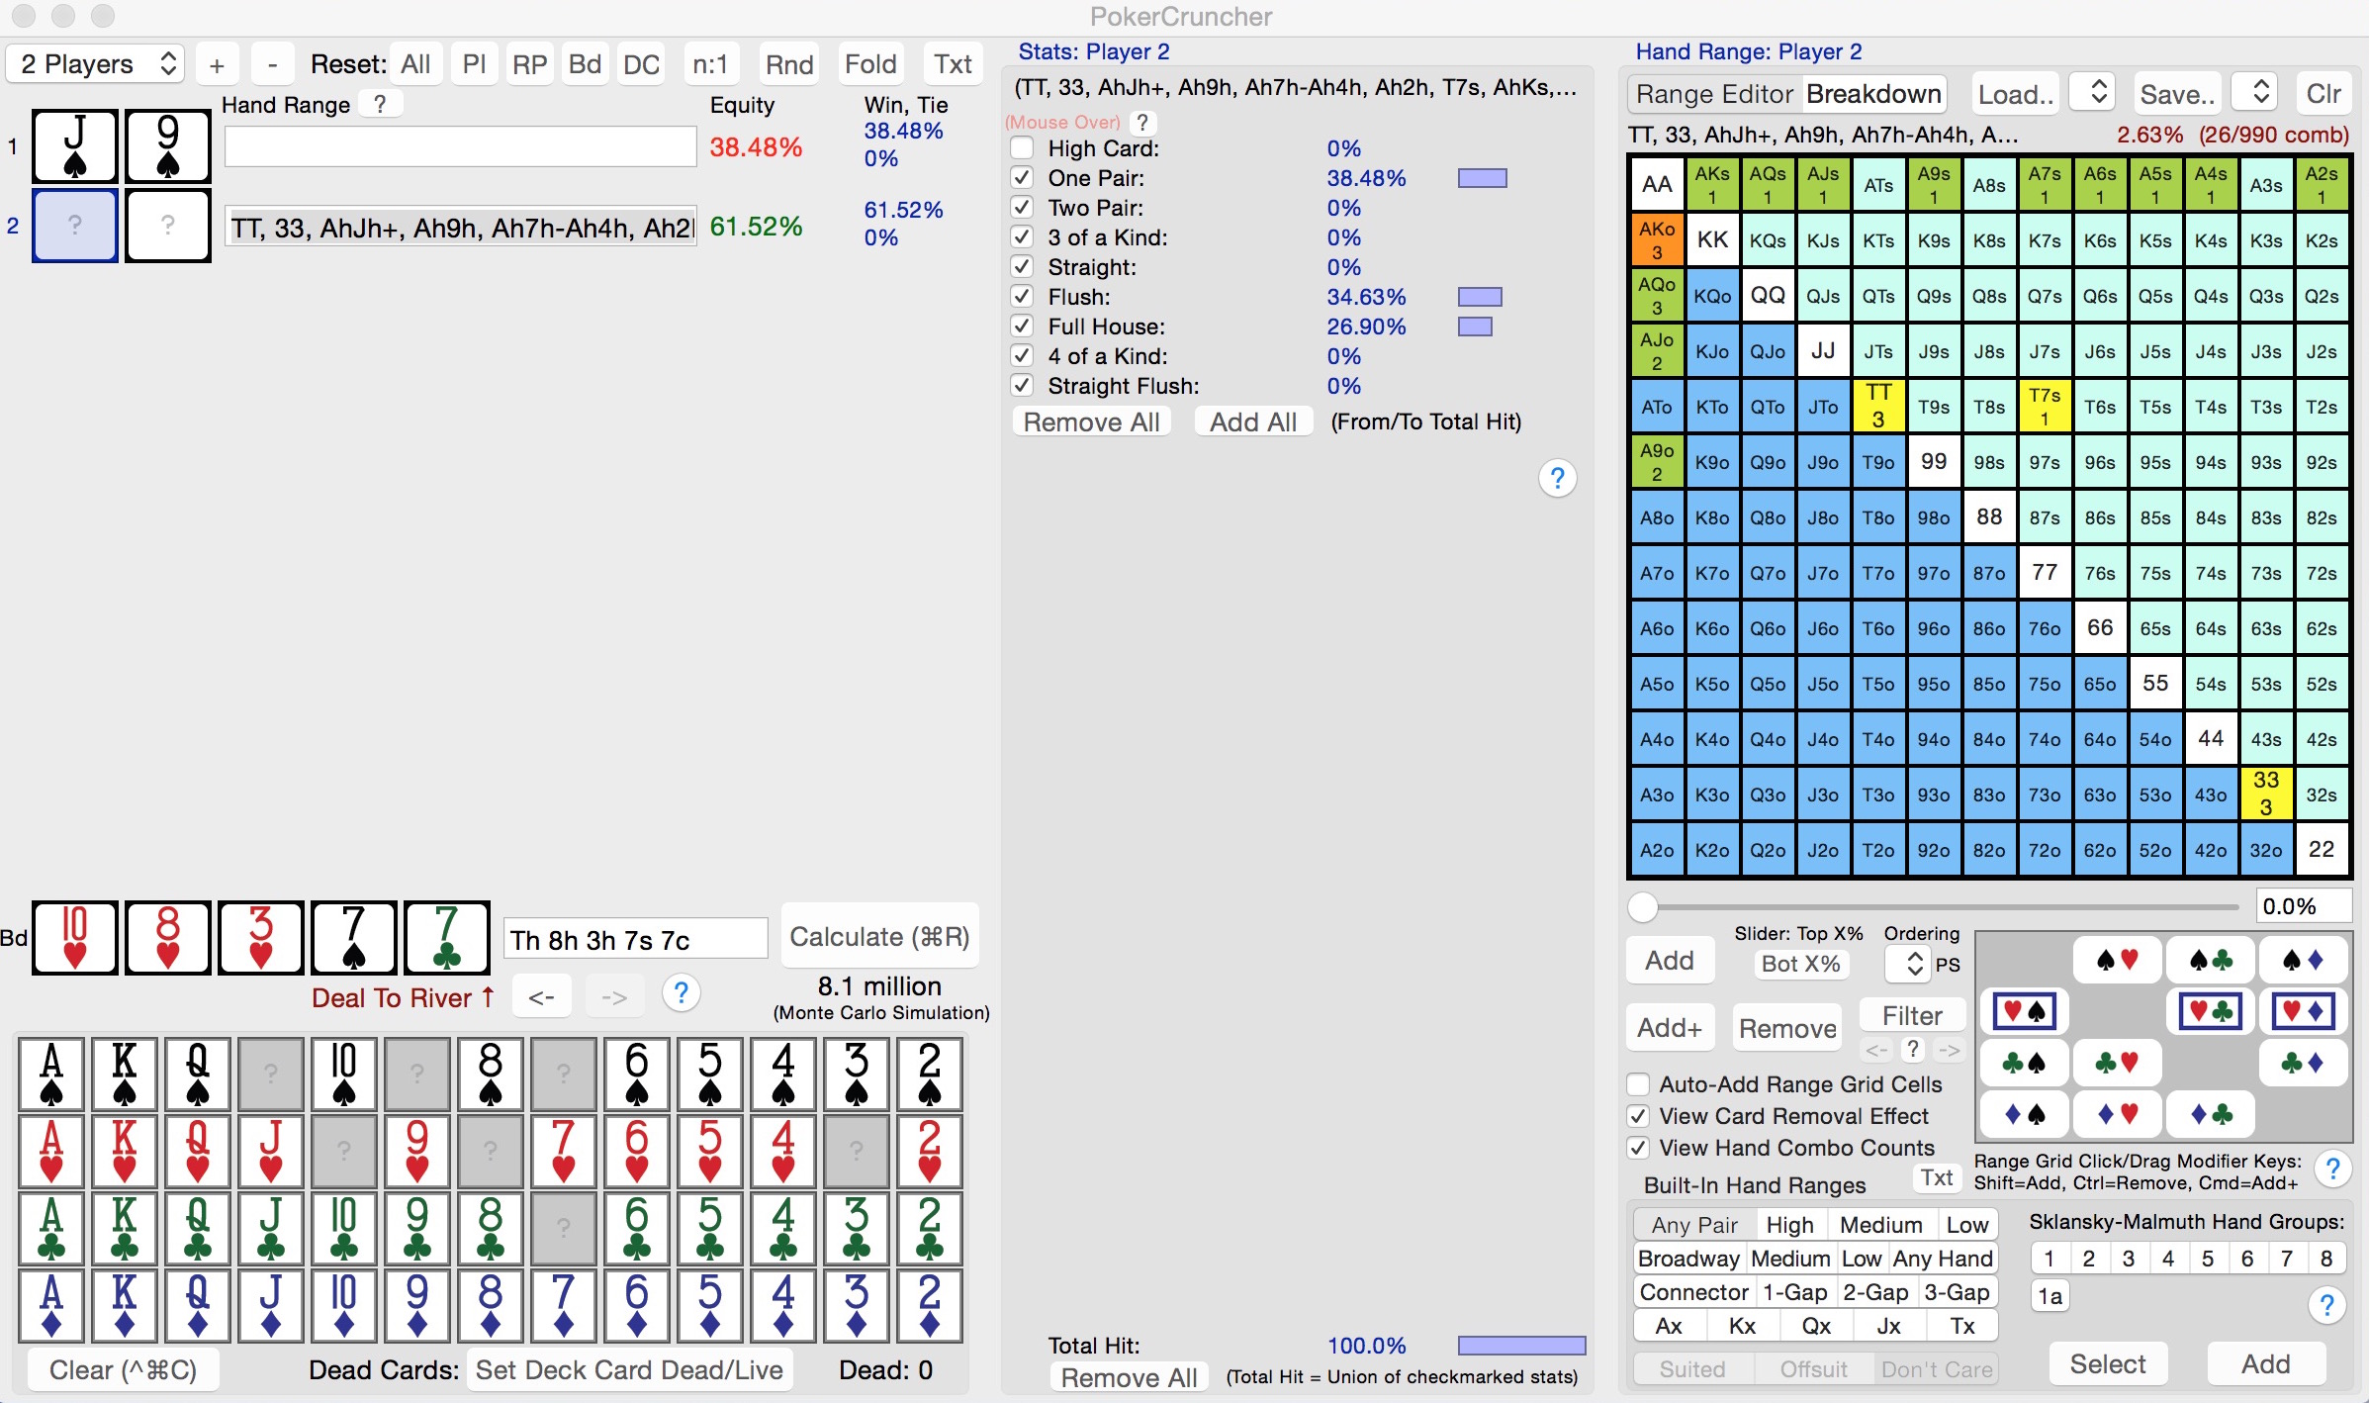Click Player 1's hand range input field

(460, 146)
